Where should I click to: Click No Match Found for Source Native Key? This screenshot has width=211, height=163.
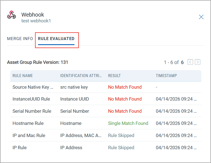point(125,87)
